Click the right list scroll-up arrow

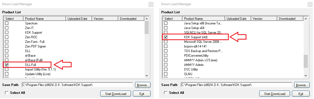[306, 19]
